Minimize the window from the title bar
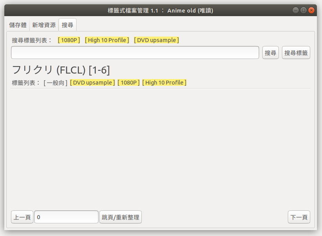Image resolution: width=322 pixels, height=236 pixels. tap(296, 10)
